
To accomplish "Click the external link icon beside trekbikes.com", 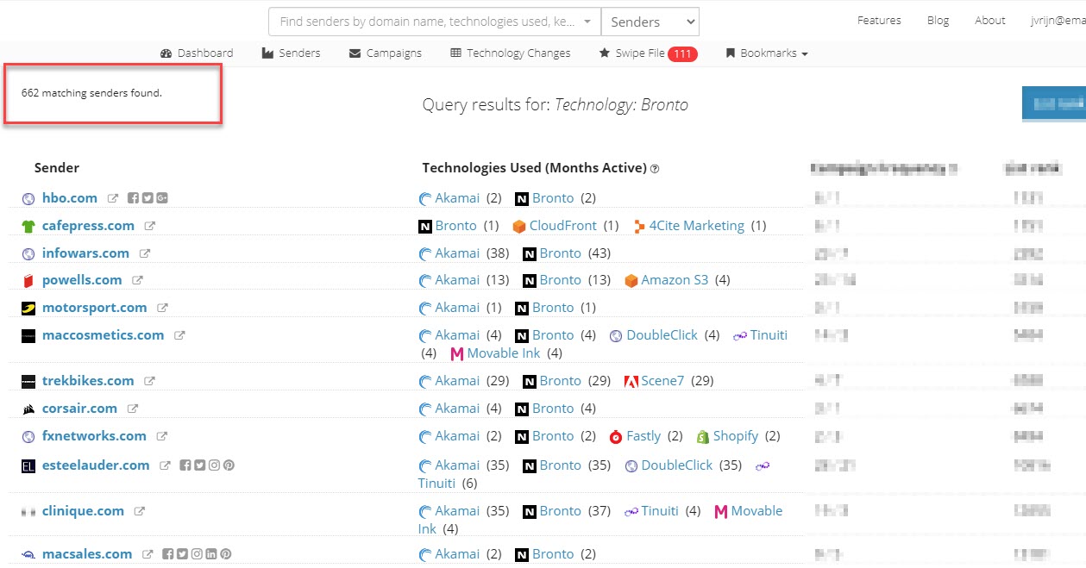I will [x=149, y=381].
